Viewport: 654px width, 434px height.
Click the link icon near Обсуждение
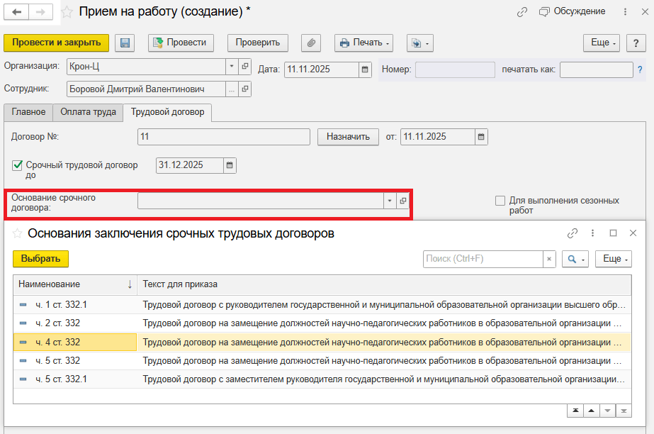522,12
